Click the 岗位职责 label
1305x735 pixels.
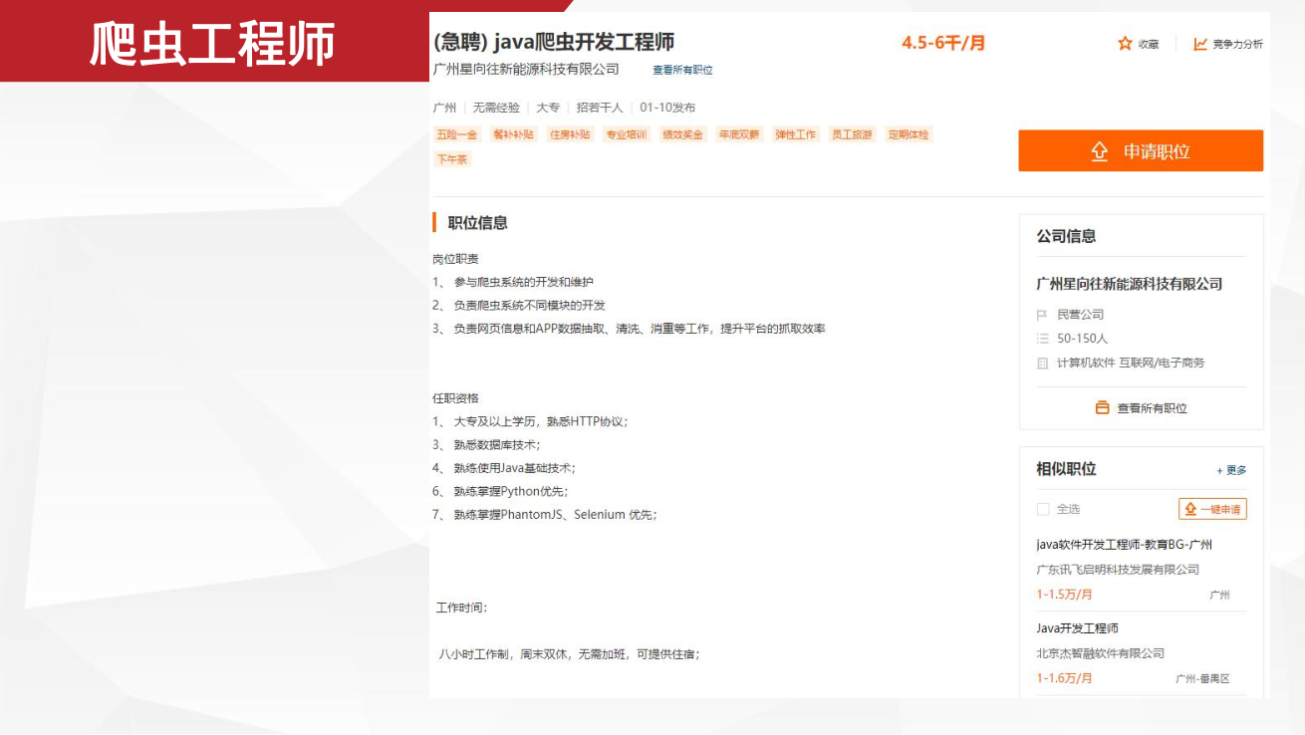[455, 259]
